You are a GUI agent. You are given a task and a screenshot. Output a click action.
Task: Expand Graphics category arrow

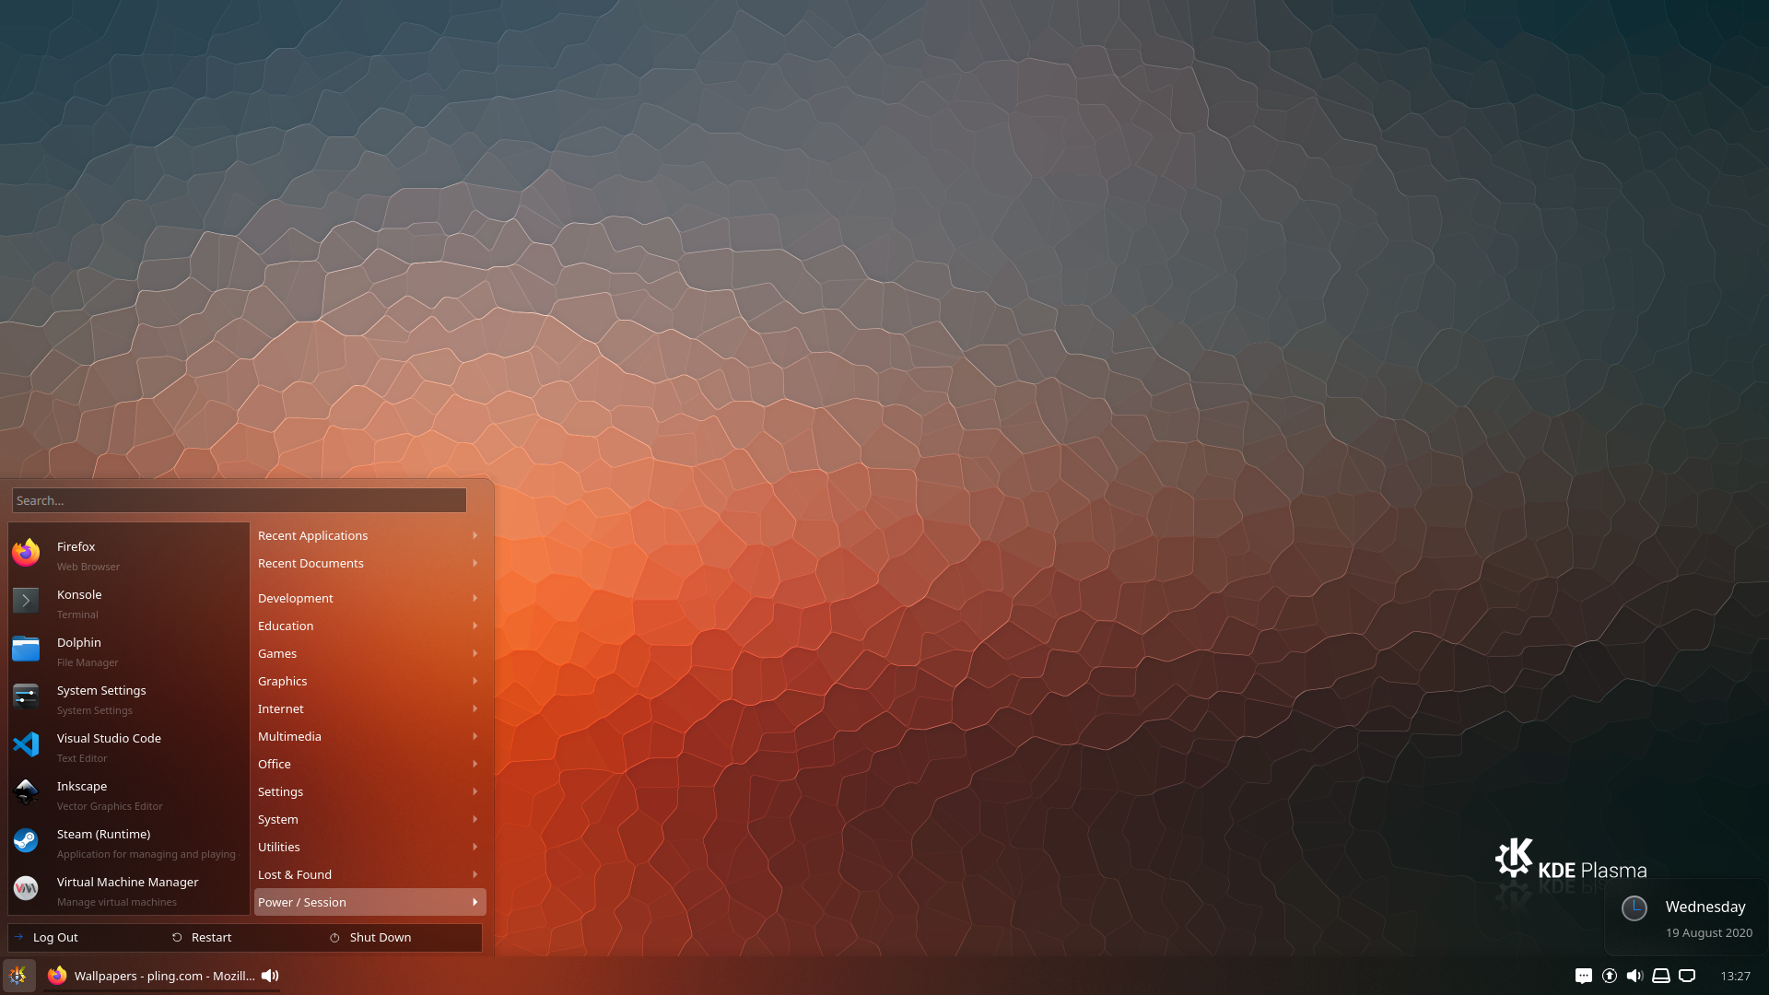click(x=475, y=681)
